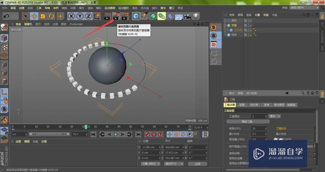
Task: Toggle the P parameter keyframe button
Action: click(x=189, y=134)
